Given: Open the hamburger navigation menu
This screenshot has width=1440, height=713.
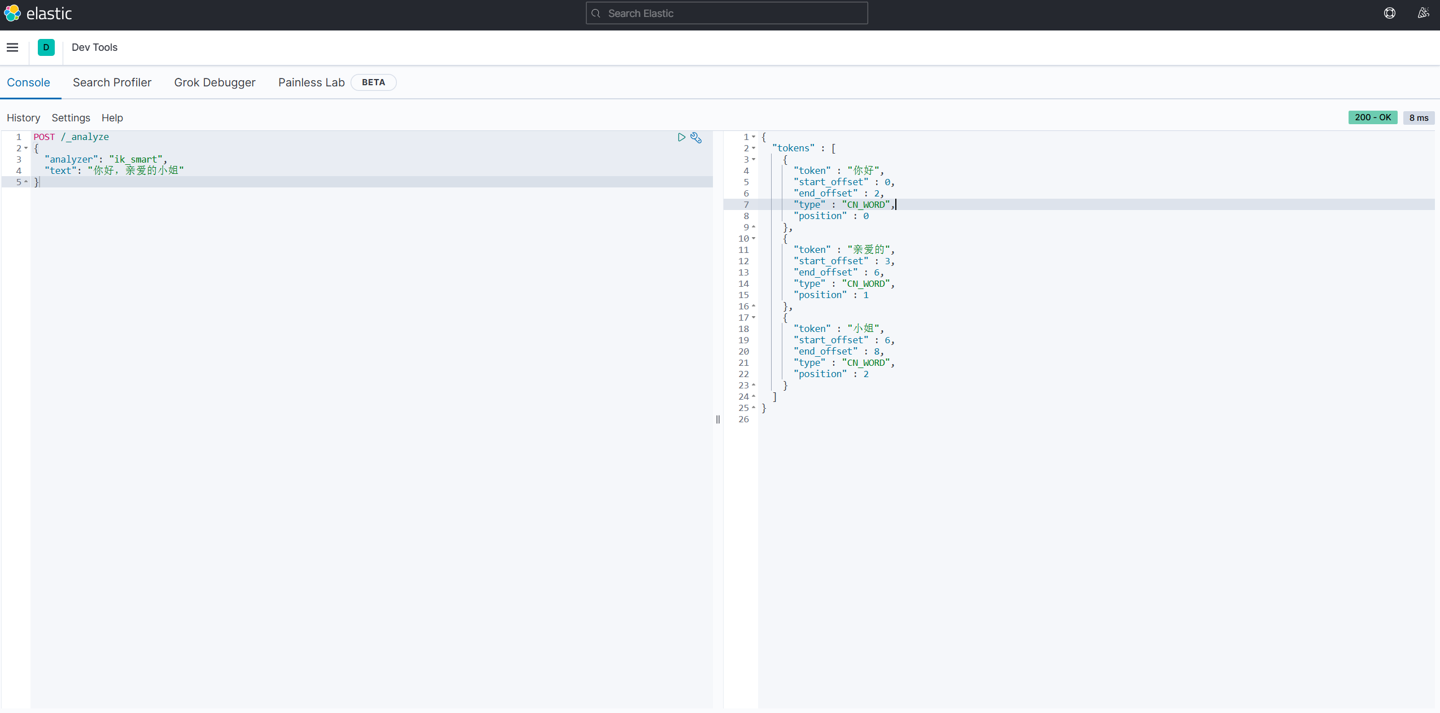Looking at the screenshot, I should point(12,47).
